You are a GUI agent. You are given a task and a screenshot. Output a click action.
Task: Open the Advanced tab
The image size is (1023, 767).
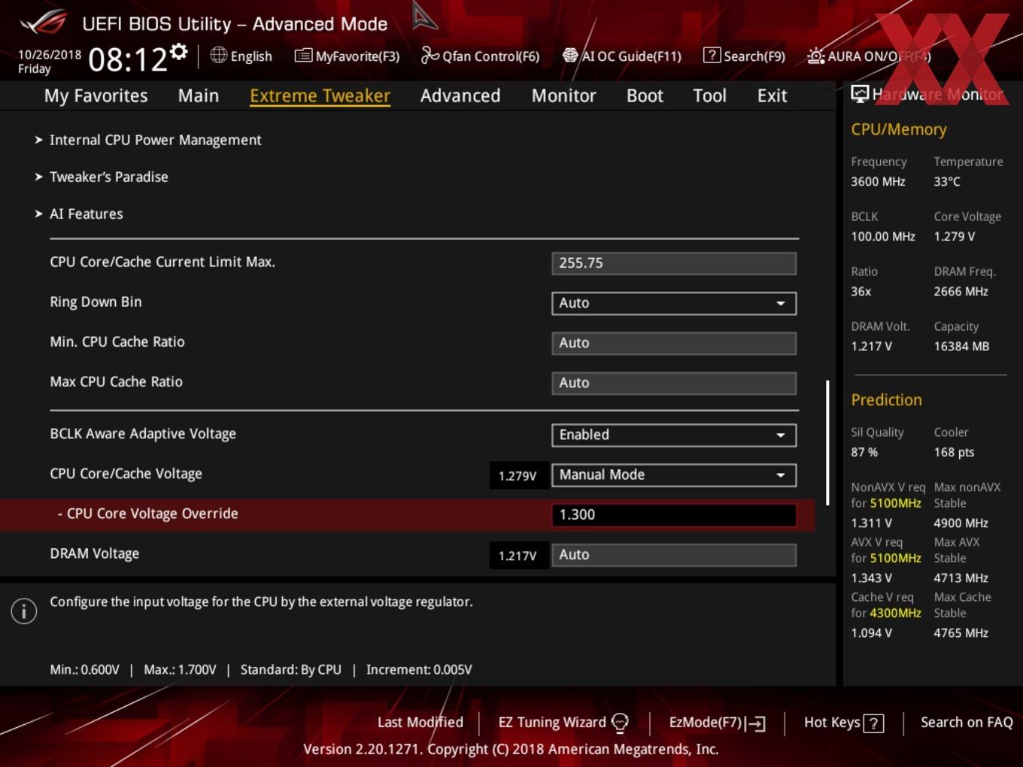click(460, 95)
